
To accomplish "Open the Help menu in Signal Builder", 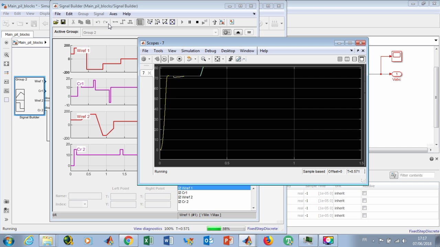I will [126, 14].
